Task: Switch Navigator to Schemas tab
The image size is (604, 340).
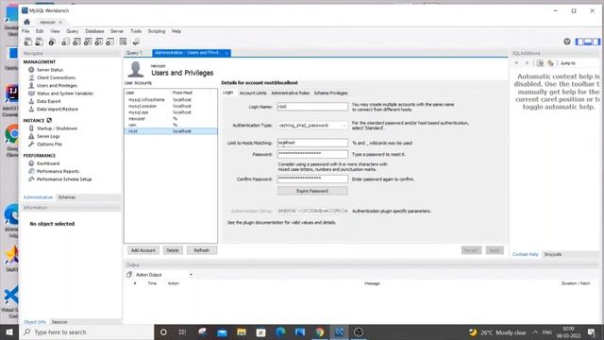Action: click(x=67, y=197)
